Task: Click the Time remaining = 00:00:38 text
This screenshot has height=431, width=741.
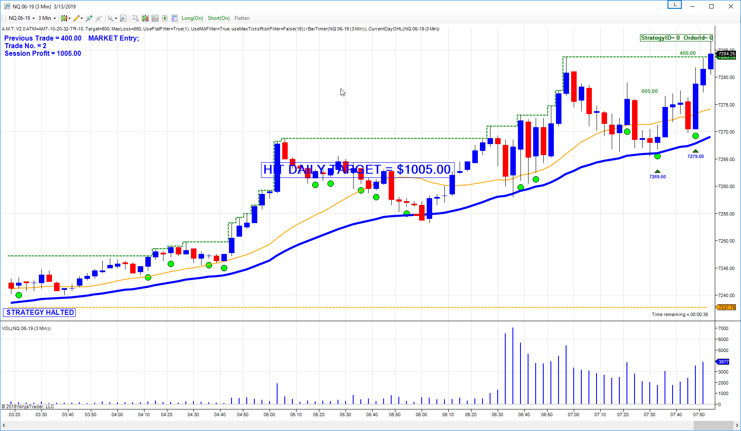Action: click(x=680, y=314)
